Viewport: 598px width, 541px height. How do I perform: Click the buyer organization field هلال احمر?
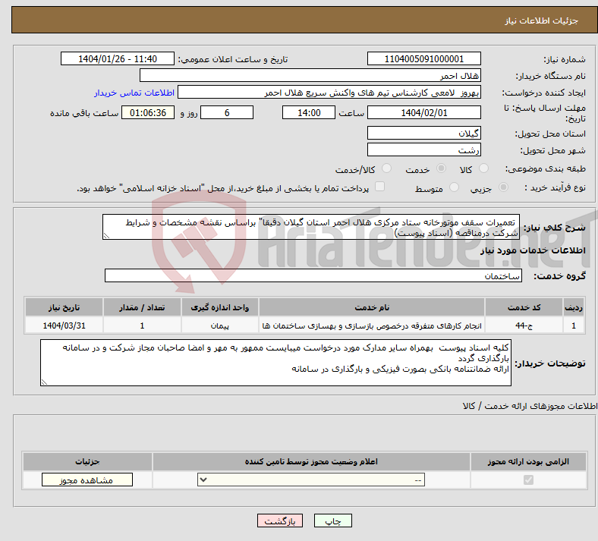tap(310, 75)
